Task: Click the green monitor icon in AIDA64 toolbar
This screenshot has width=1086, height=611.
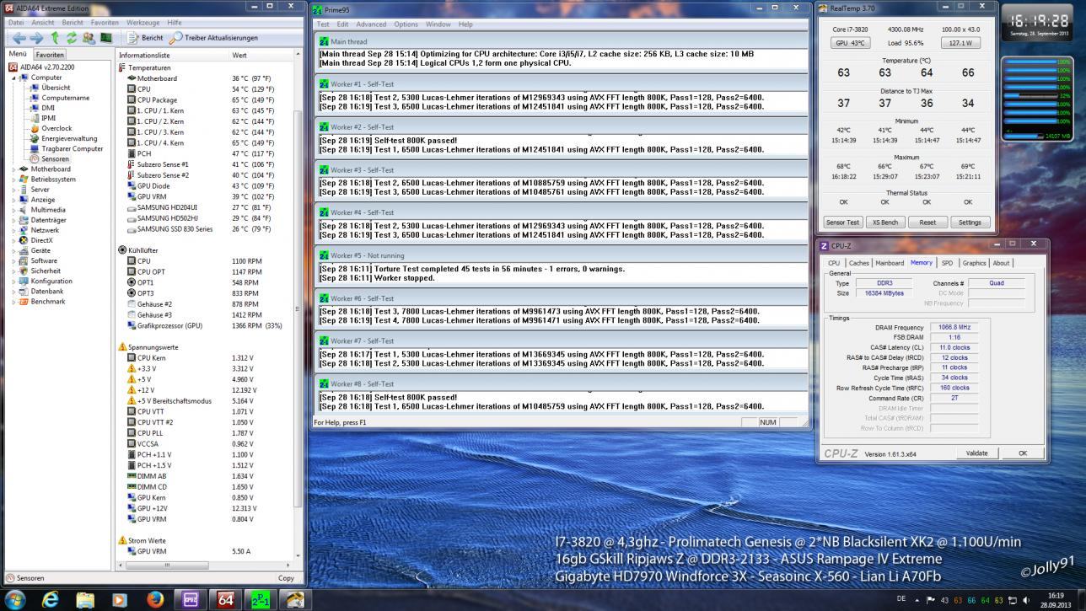Action: (106, 38)
